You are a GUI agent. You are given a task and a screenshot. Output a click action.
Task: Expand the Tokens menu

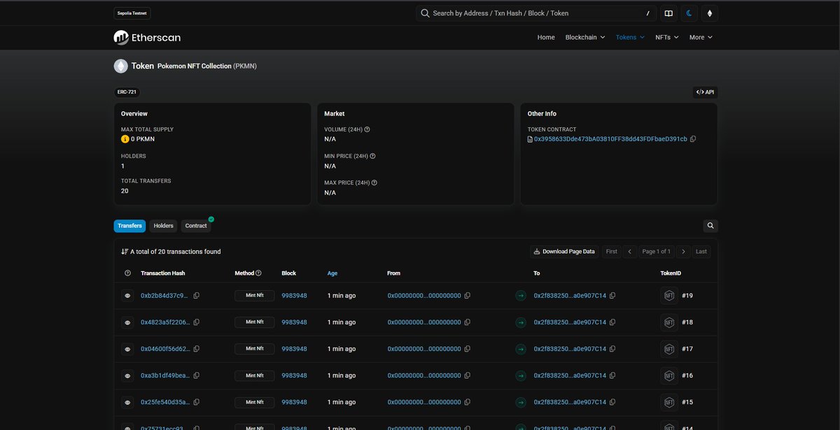coord(631,37)
